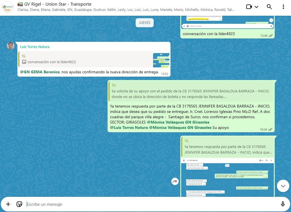This screenshot has height=212, width=291.
Task: Open the search messages magnifier
Action: 269,7
